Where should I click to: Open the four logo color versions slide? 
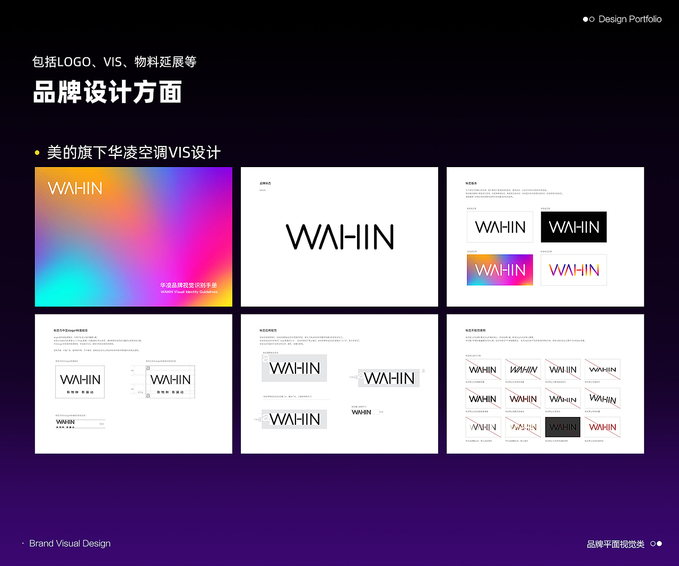[x=545, y=237]
